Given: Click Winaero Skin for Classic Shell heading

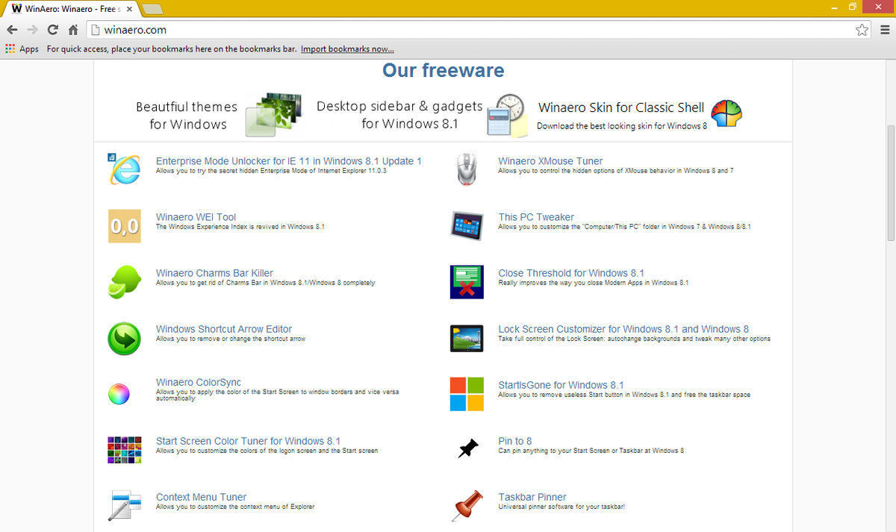Looking at the screenshot, I should 621,107.
